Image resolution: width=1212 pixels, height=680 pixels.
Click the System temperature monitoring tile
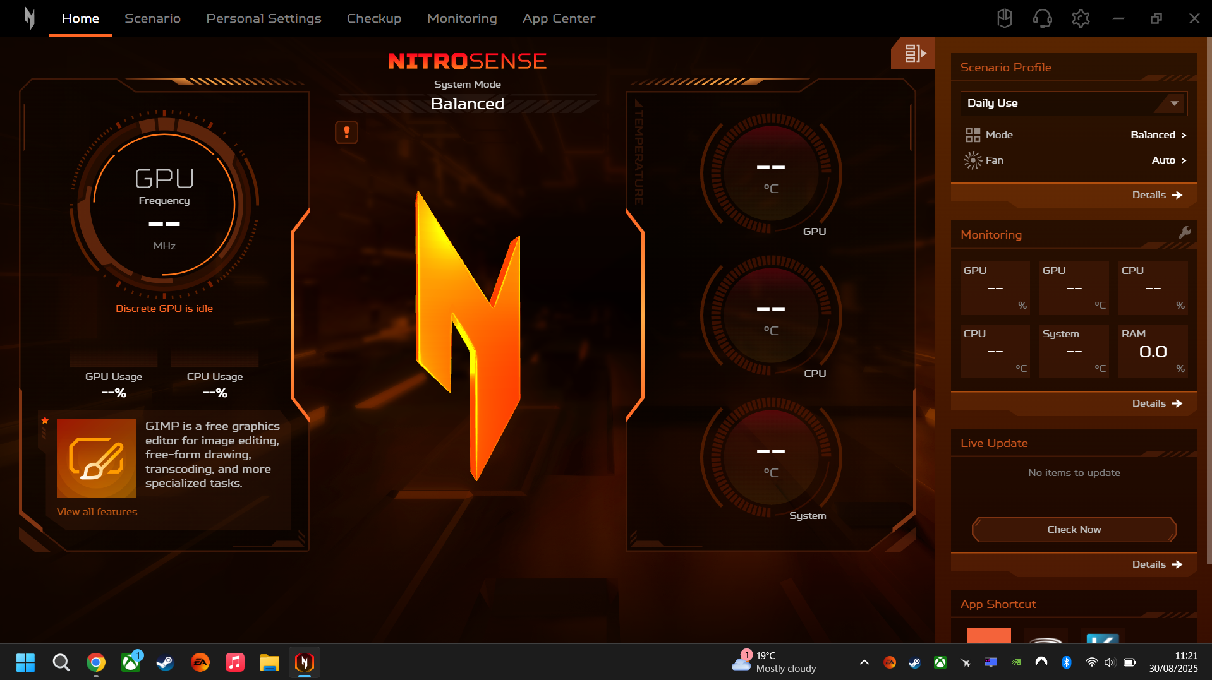point(1074,351)
